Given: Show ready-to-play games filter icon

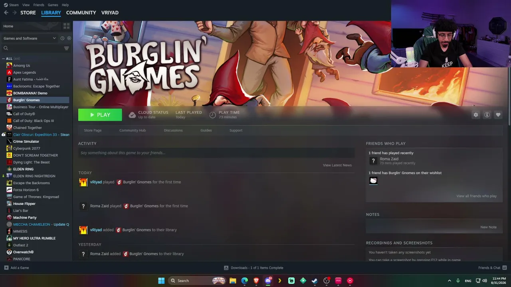Looking at the screenshot, I should 69,38.
